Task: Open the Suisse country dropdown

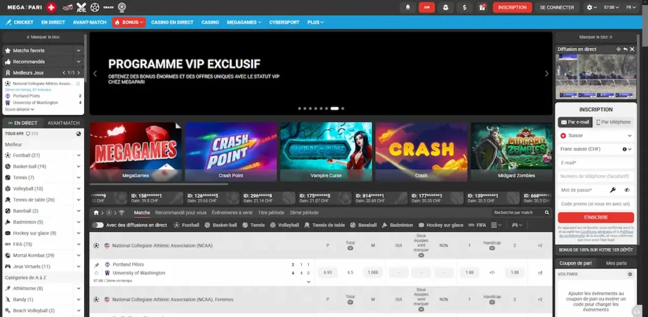Action: pos(596,136)
